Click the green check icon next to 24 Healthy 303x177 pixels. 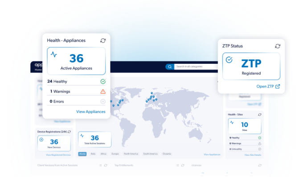point(103,81)
